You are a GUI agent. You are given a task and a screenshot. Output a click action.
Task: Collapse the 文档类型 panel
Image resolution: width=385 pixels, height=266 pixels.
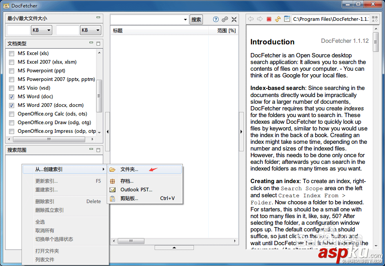coord(90,43)
